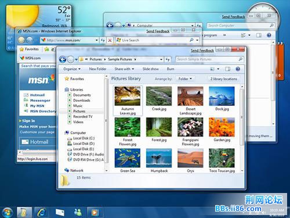The width and height of the screenshot is (290, 218).
Task: Refresh the page in Internet Explorer
Action: [103, 40]
